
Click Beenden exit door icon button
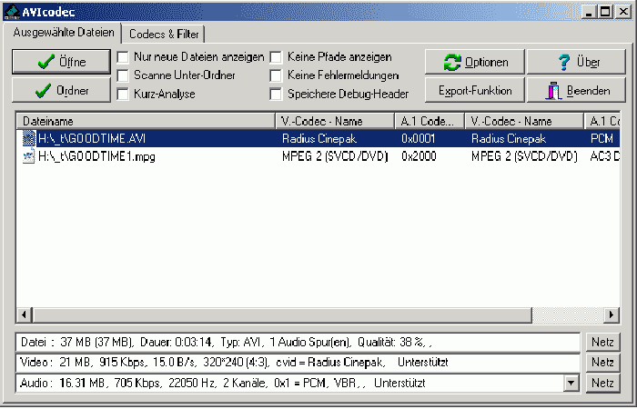click(x=576, y=91)
